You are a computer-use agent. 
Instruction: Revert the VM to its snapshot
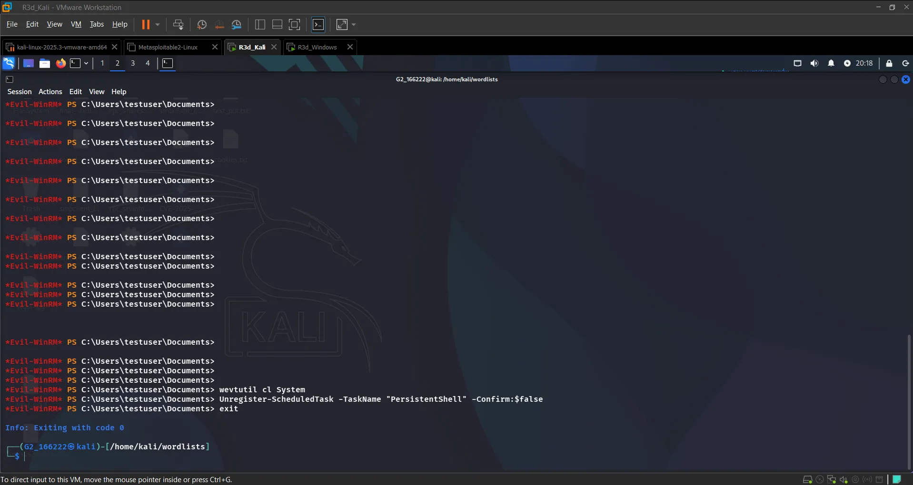click(219, 24)
